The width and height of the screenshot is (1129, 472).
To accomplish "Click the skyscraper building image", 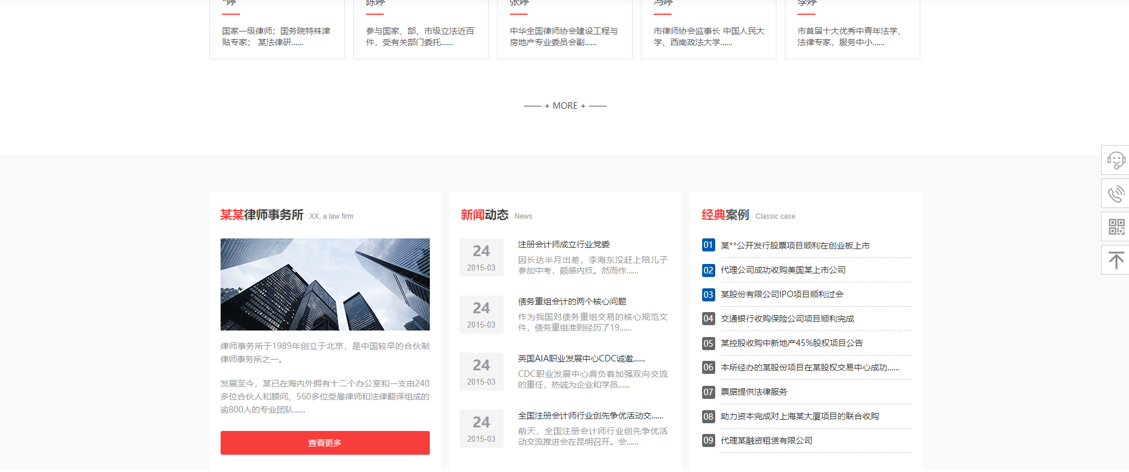I will pos(325,284).
